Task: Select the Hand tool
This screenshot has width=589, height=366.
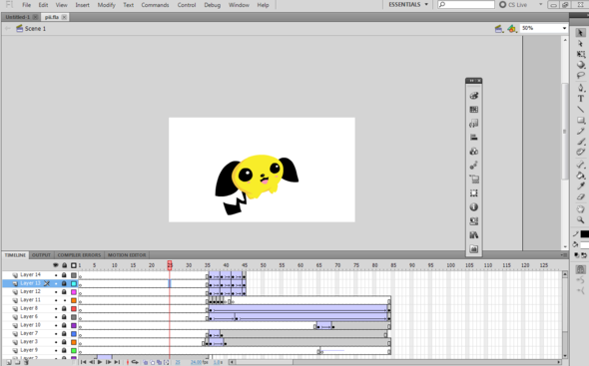Action: 580,209
